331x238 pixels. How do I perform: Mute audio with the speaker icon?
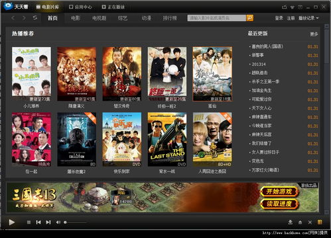pyautogui.click(x=58, y=222)
